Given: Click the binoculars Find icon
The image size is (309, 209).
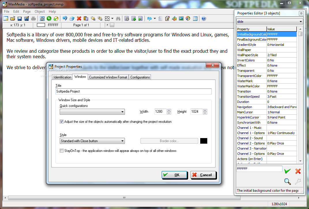Looking at the screenshot, I should (118, 18).
